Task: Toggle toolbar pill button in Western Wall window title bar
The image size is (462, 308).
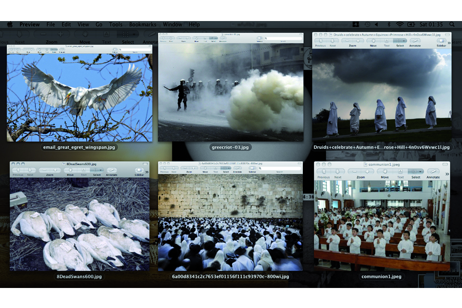Action: [x=300, y=163]
